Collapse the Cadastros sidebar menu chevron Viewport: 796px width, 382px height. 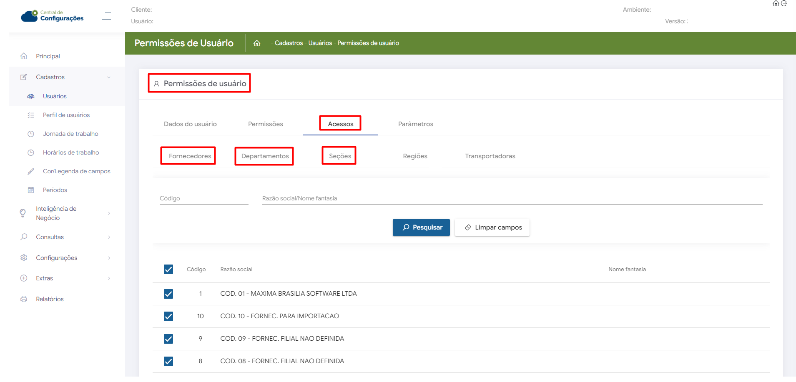click(x=109, y=77)
